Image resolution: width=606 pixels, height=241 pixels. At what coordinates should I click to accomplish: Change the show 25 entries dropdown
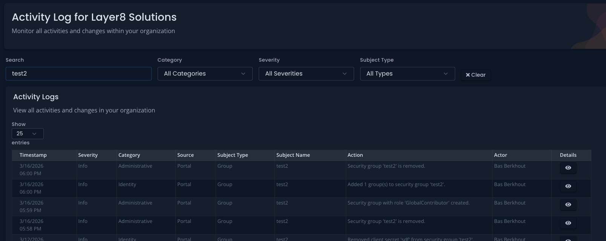click(28, 133)
